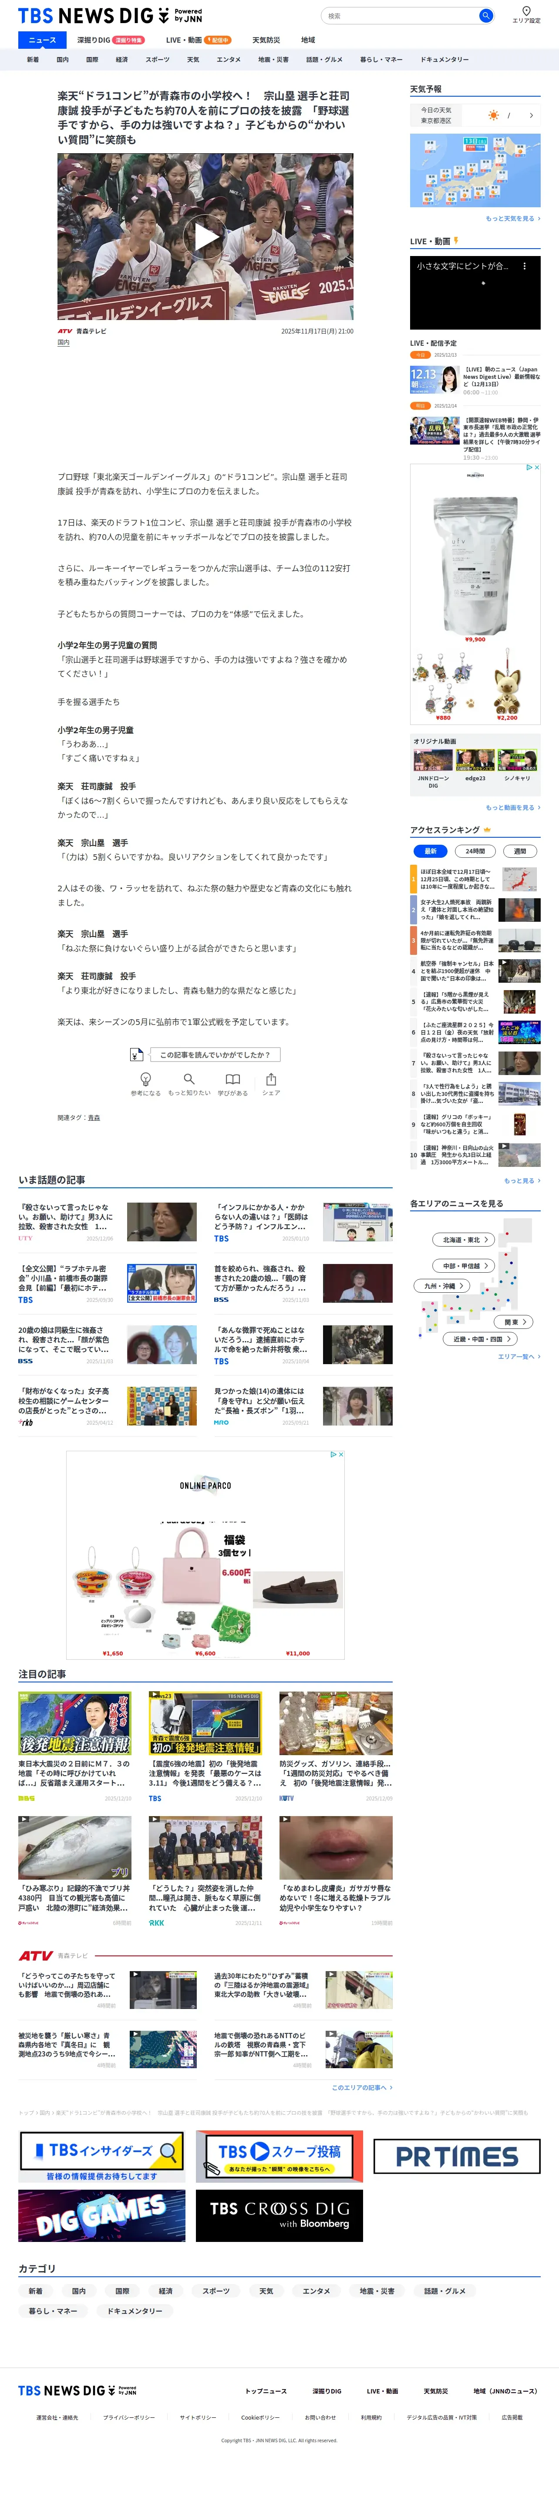This screenshot has height=2501, width=559.
Task: Click the 国際 category pill near footer
Action: pos(122,2291)
